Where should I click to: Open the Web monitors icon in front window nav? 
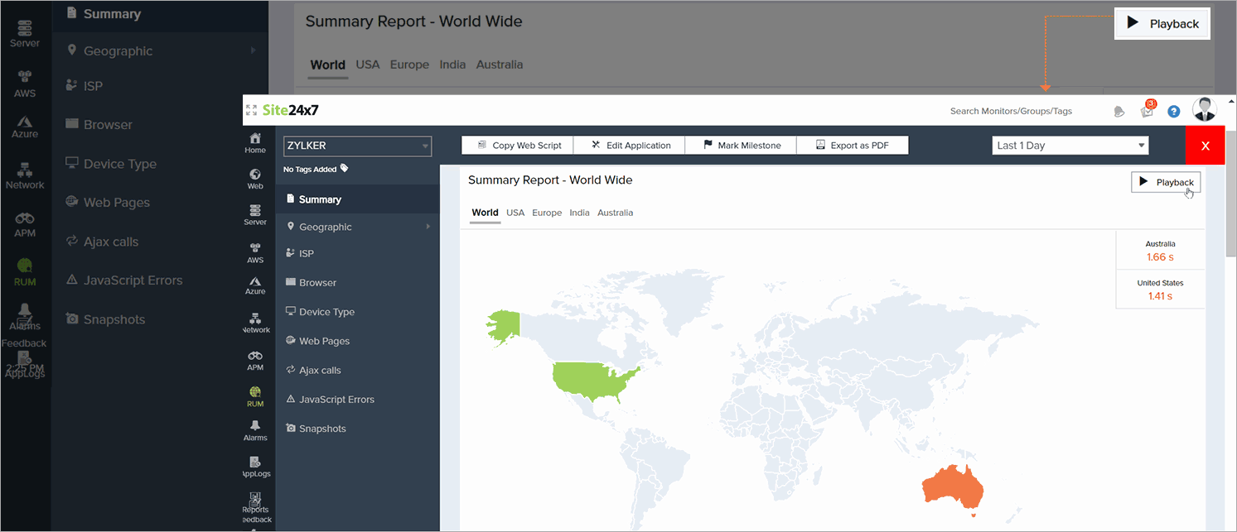point(255,179)
